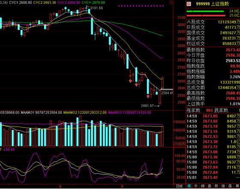Select the 权证成交 row

pyautogui.click(x=213, y=43)
